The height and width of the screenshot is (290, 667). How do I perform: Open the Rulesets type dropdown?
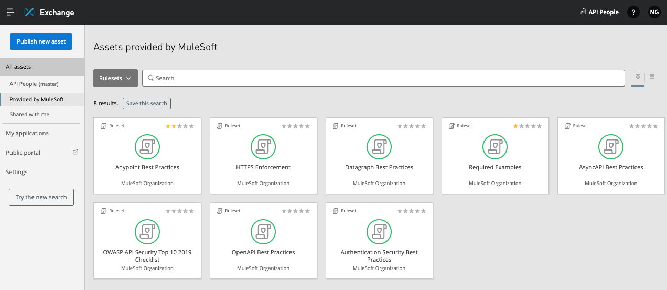115,78
